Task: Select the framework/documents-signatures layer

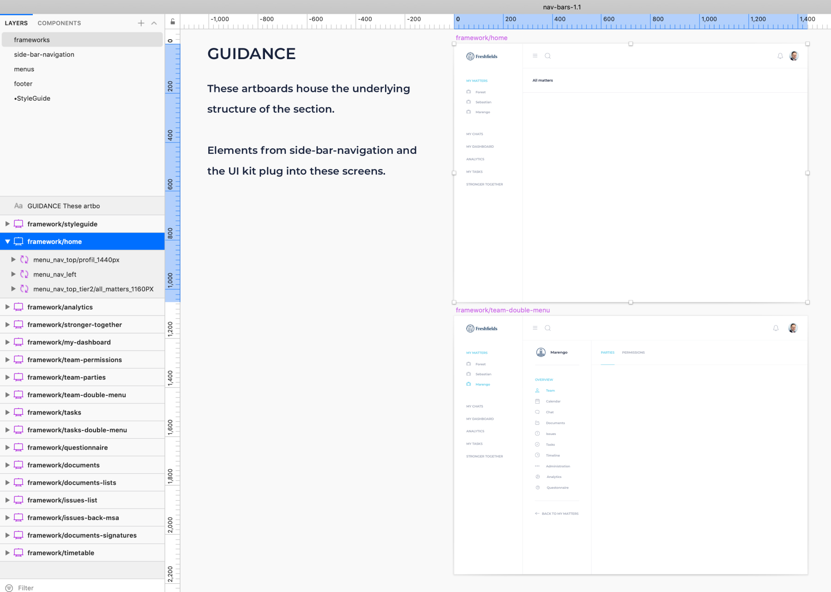Action: point(82,535)
